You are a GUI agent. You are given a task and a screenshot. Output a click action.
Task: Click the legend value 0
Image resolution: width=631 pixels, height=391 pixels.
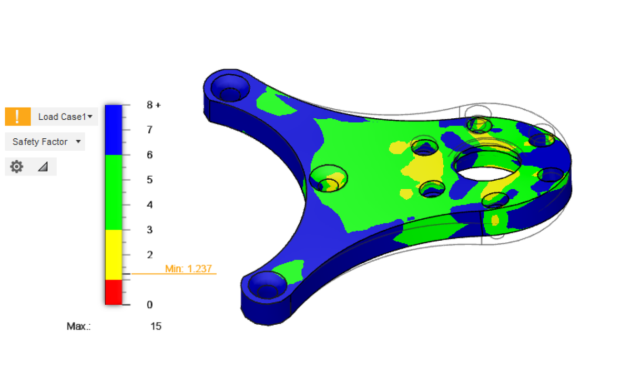tap(150, 305)
